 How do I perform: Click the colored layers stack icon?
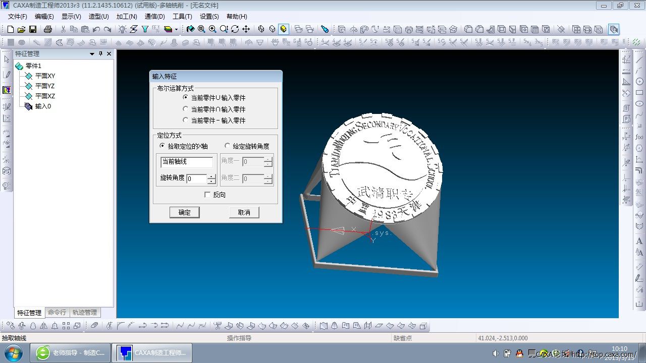tap(168, 29)
